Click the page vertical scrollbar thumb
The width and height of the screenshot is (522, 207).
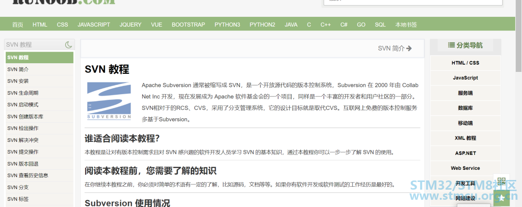519,36
